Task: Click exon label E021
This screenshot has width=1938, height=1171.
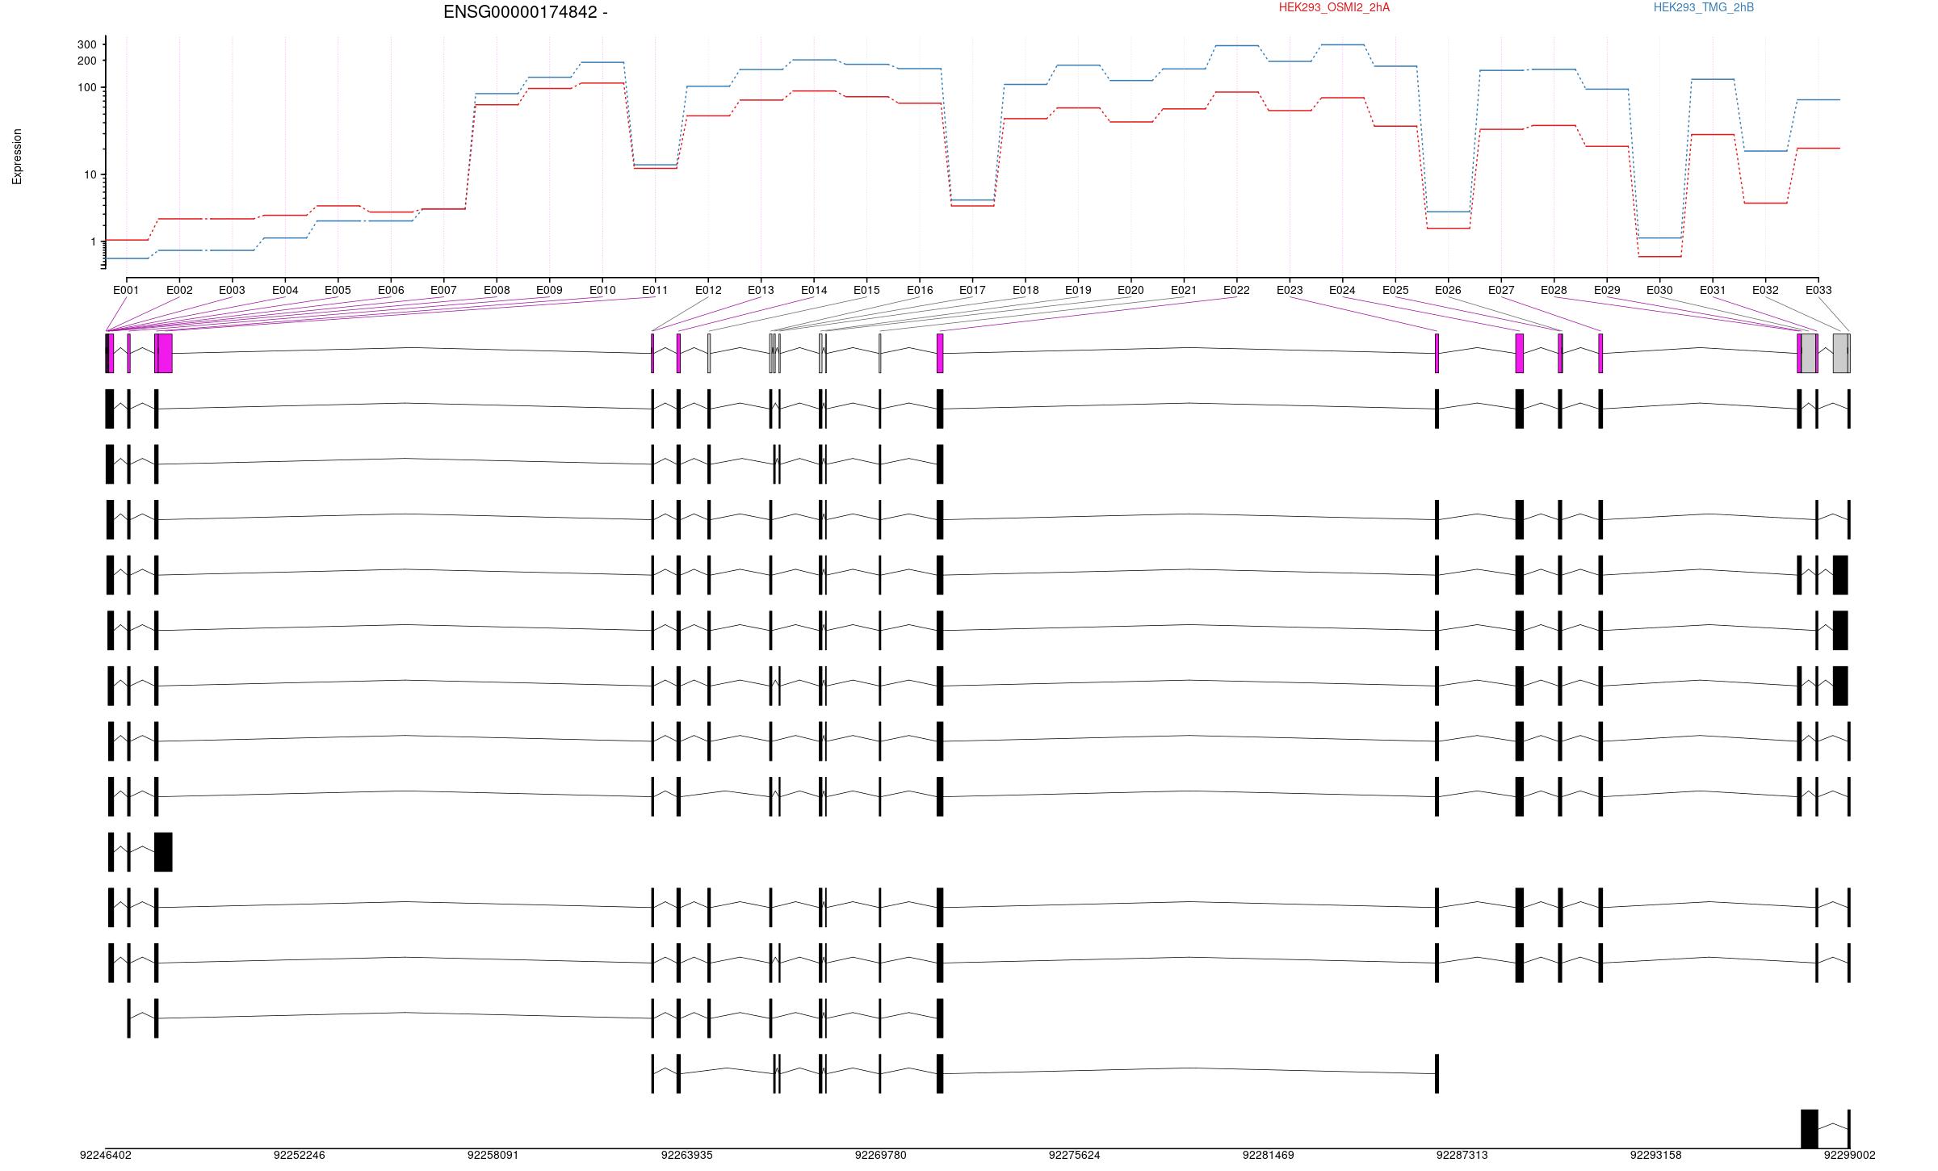Action: tap(1184, 290)
